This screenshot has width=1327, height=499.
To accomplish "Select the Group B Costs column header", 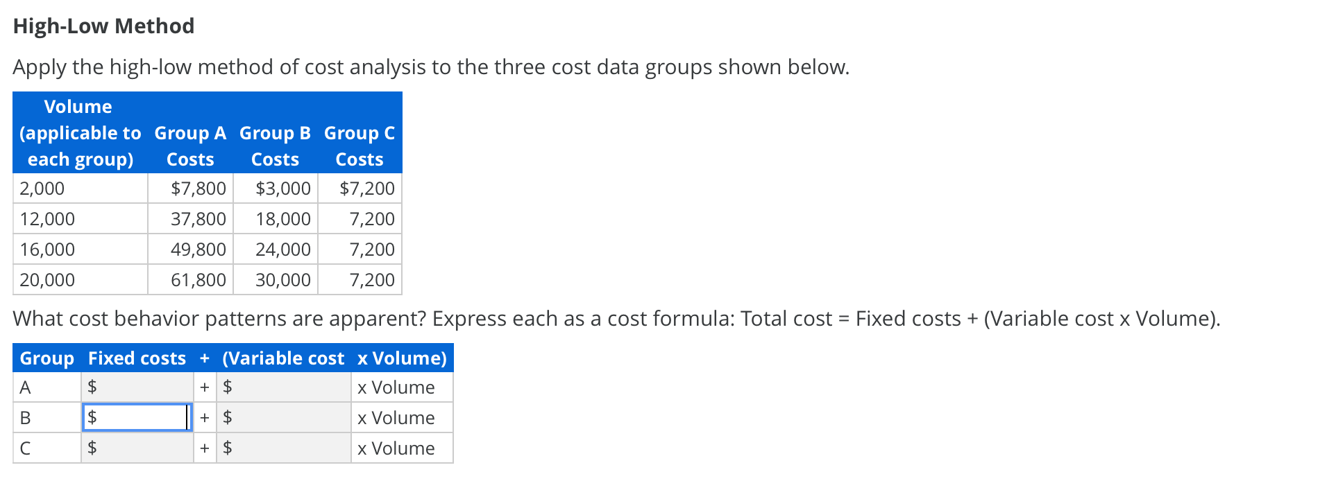I will 275,146.
